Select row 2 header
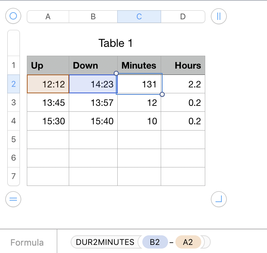This screenshot has width=267, height=253. pos(14,84)
